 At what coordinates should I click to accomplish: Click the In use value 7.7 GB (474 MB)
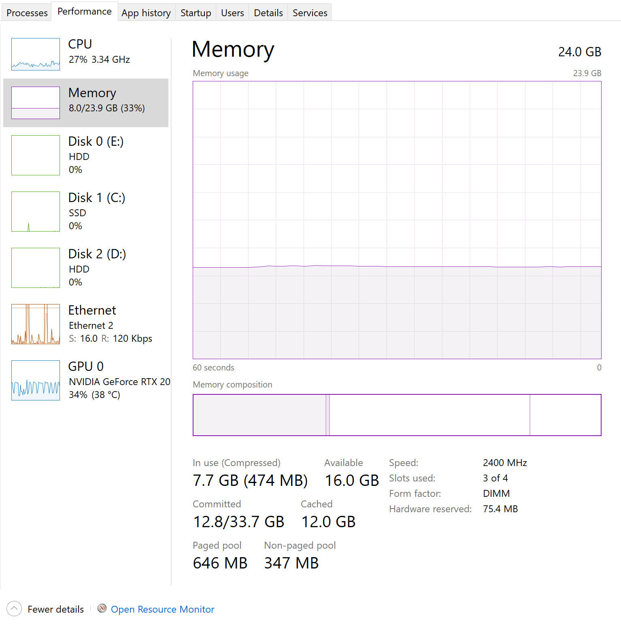point(250,481)
